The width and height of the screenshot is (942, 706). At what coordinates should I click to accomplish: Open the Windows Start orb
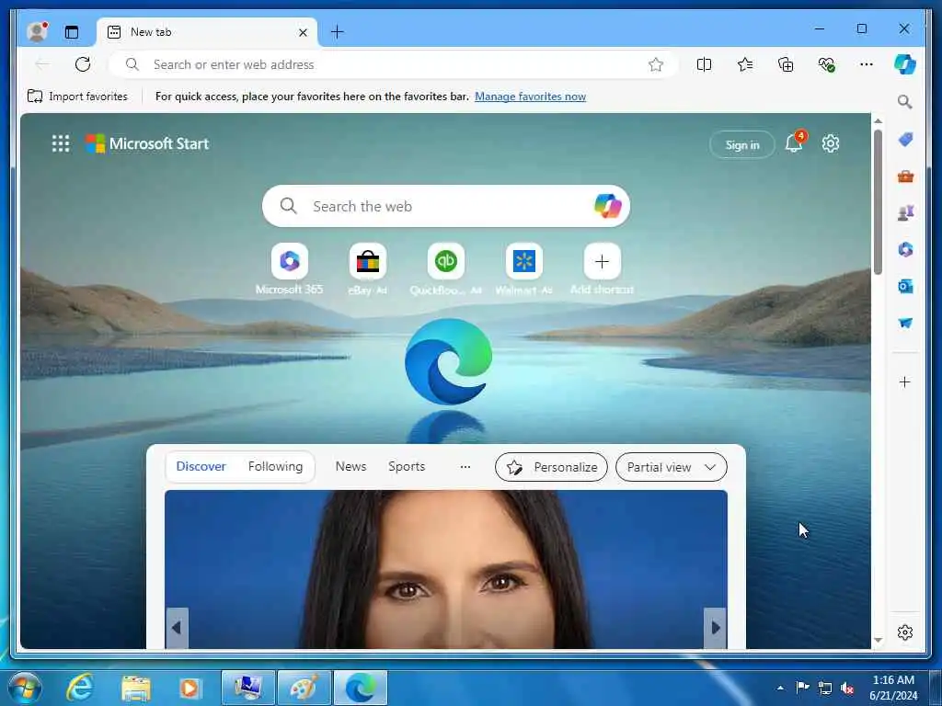pos(25,688)
